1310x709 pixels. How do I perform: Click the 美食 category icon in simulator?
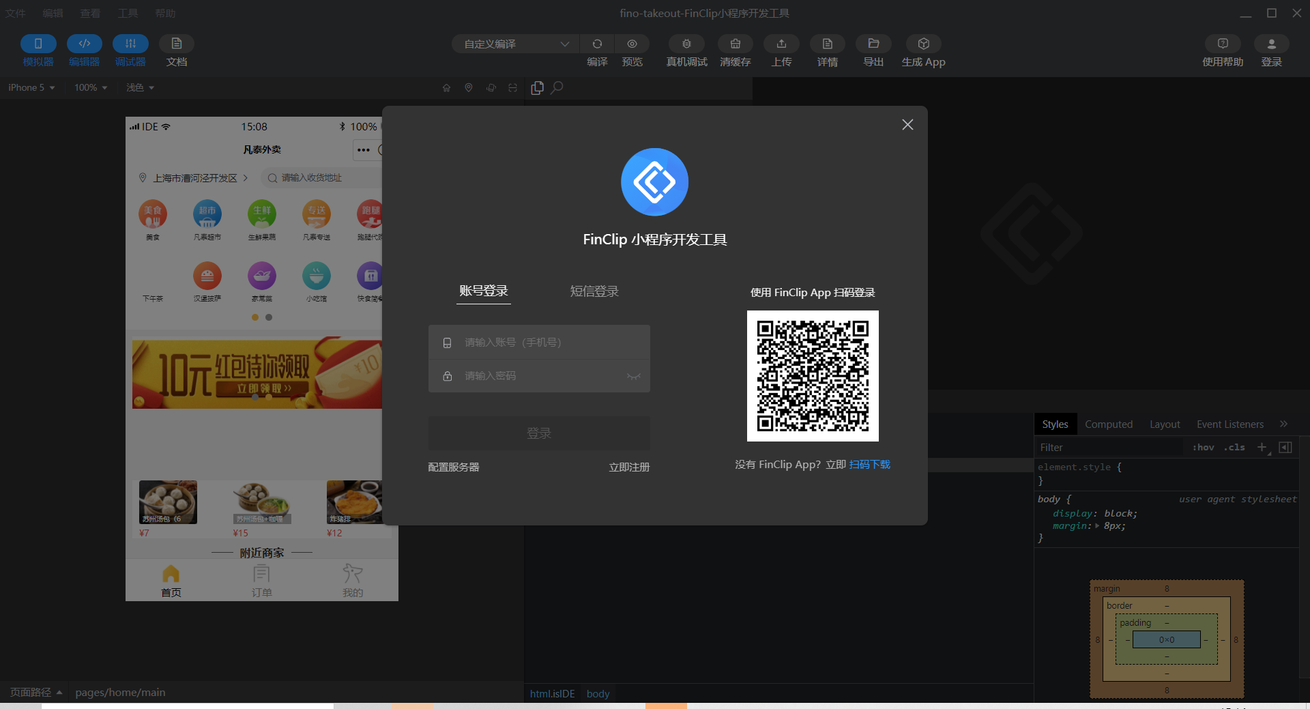pos(153,214)
